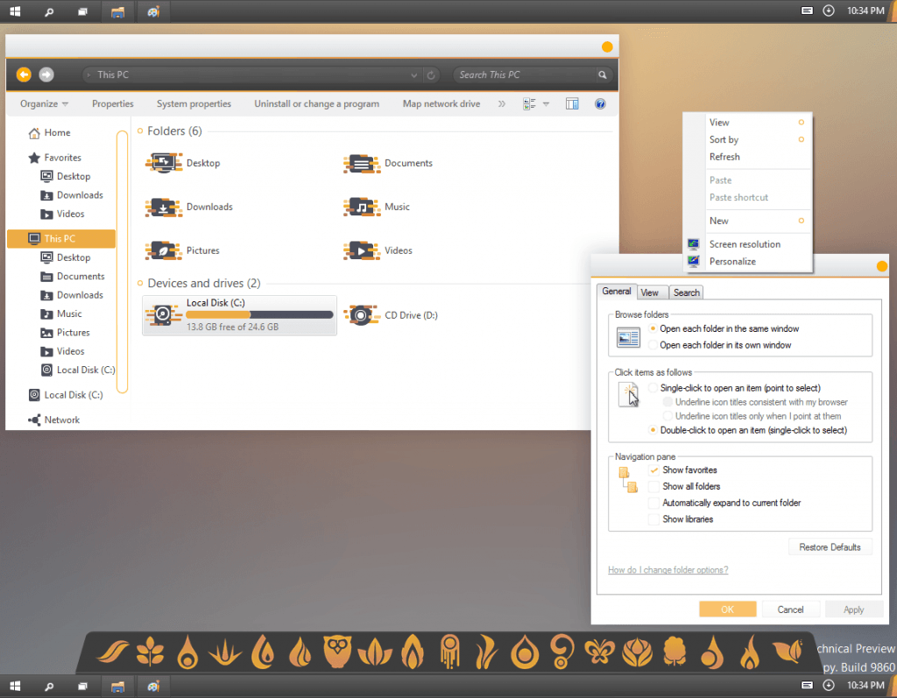
Task: Open the address bar history dropdown
Action: pos(413,74)
